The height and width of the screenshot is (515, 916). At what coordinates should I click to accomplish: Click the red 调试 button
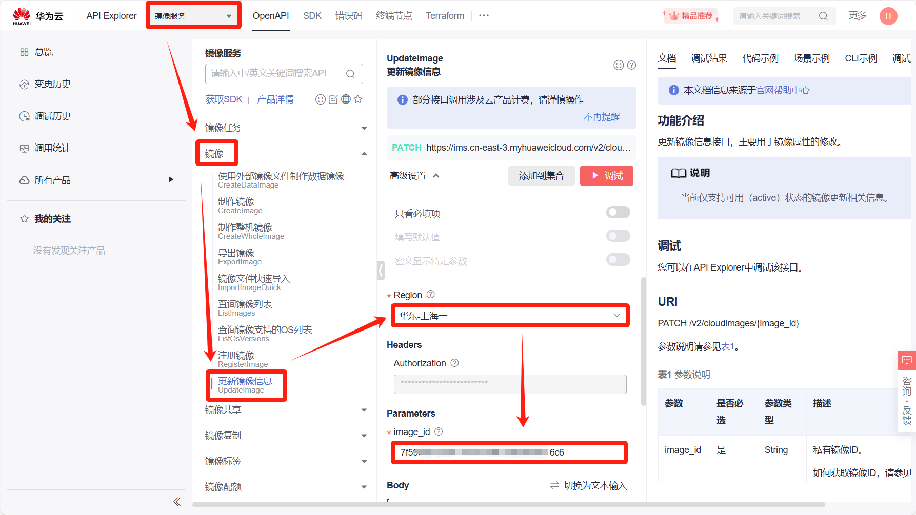(607, 176)
